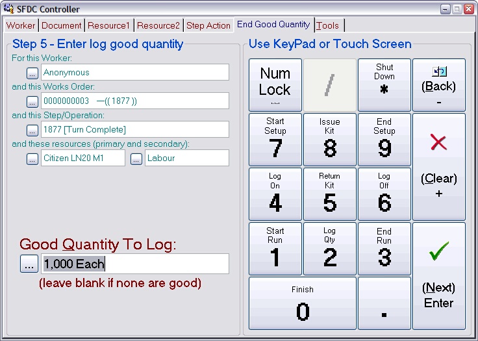Click the Anonymous worker field
Image resolution: width=478 pixels, height=341 pixels.
(135, 72)
